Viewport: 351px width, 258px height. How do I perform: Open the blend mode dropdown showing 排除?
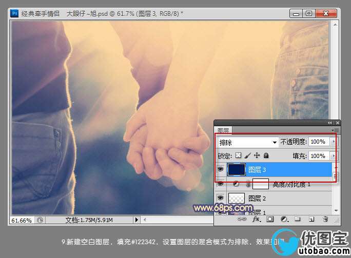pyautogui.click(x=248, y=142)
